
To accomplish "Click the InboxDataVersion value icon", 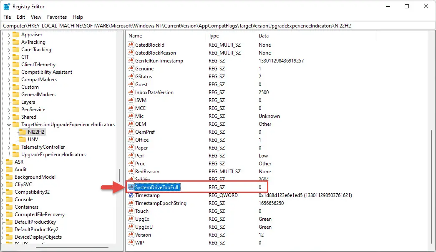I will (x=131, y=92).
